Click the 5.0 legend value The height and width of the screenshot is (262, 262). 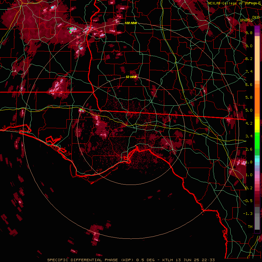tap(249, 110)
